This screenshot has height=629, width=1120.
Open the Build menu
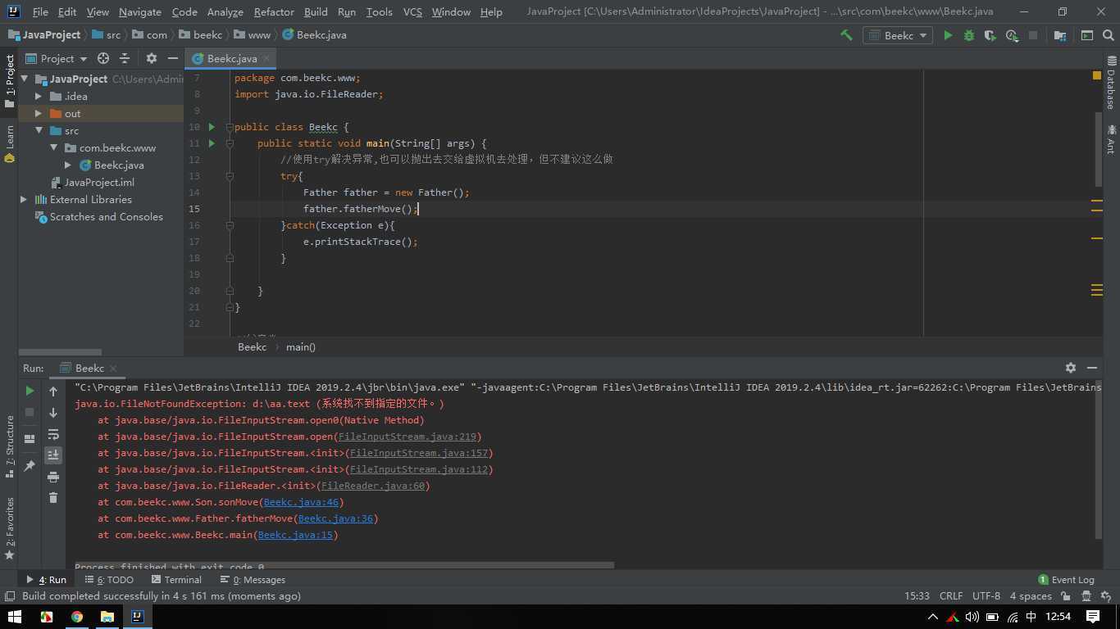tap(316, 11)
